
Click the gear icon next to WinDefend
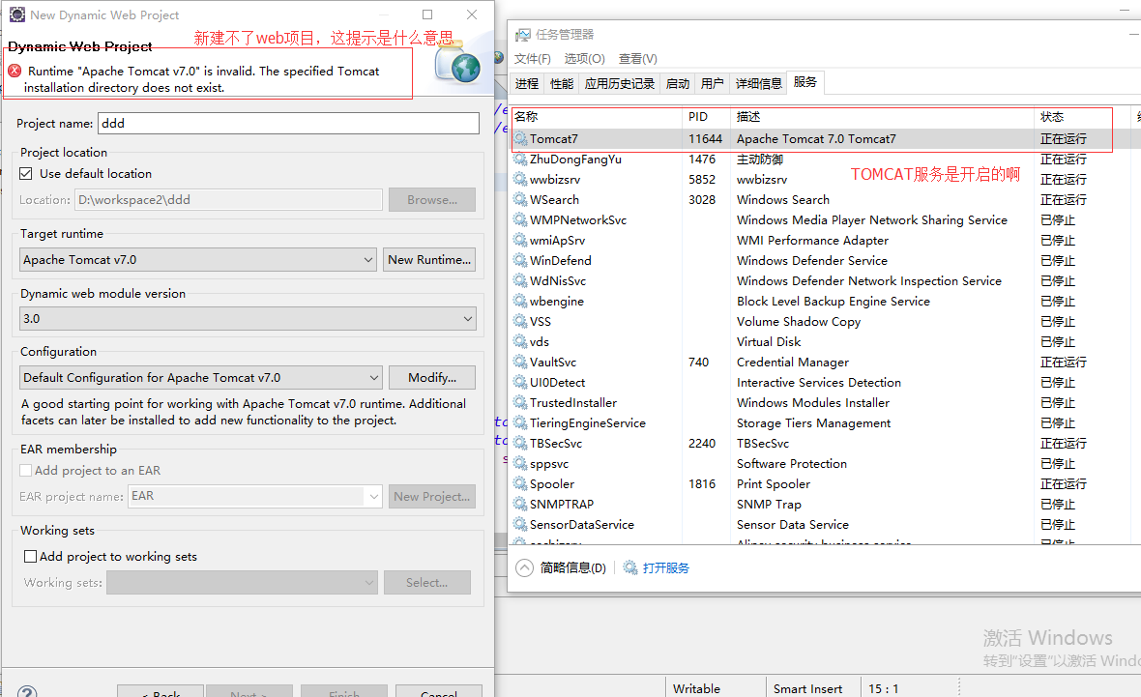pos(520,260)
